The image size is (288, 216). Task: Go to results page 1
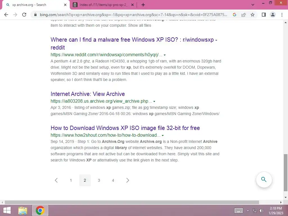click(71, 180)
